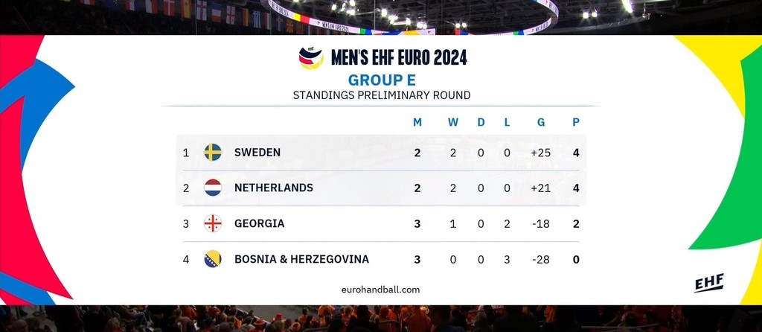The width and height of the screenshot is (762, 332).
Task: Click Sweden's +25 goal difference
Action: (540, 153)
